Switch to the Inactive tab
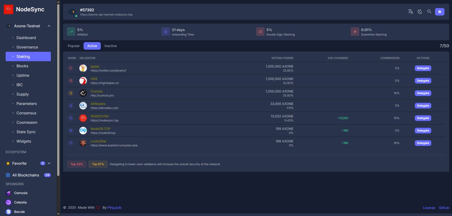 coord(111,46)
